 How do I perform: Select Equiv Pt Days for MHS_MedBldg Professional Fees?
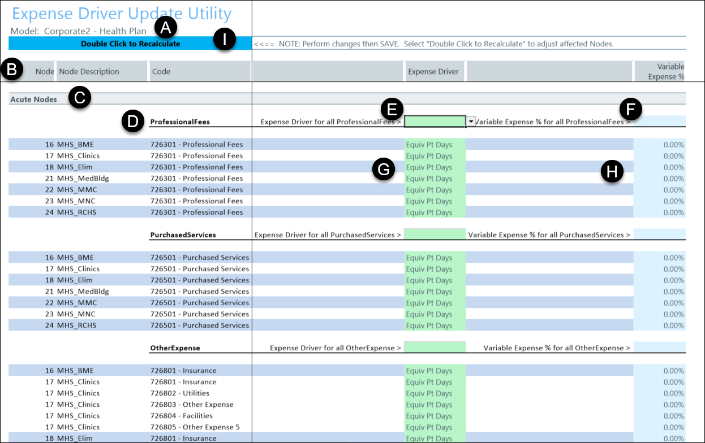point(435,178)
